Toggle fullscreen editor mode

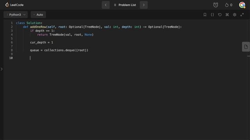point(242,15)
